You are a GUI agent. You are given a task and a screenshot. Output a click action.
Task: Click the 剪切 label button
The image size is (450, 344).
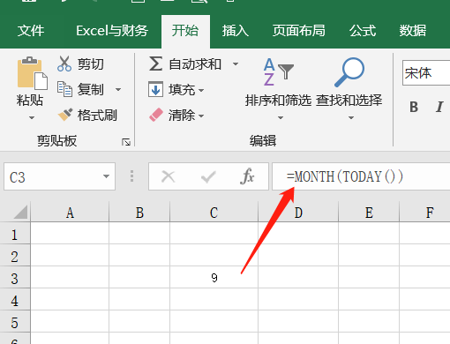pos(91,64)
